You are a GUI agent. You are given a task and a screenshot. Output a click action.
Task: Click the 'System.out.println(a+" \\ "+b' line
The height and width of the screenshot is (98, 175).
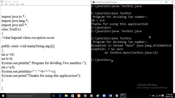(29, 71)
